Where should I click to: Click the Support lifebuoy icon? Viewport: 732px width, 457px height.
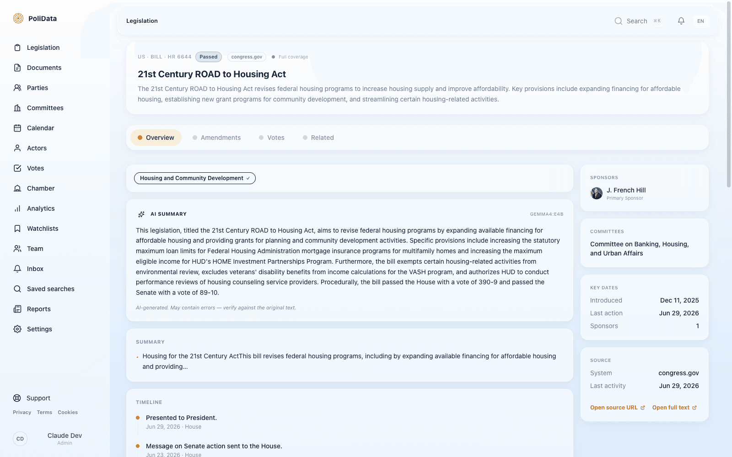[17, 398]
